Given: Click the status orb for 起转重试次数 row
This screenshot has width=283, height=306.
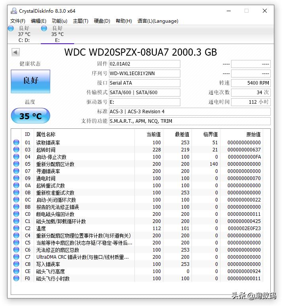Looking at the screenshot, I should (x=16, y=185).
